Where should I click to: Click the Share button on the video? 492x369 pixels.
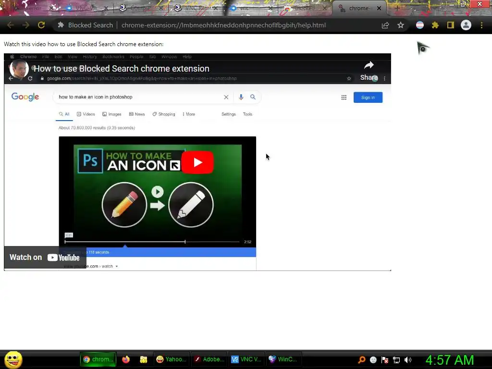coord(369,71)
